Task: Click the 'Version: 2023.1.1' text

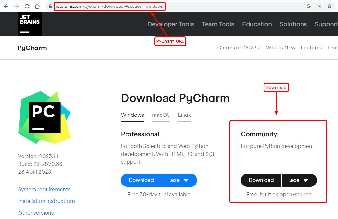Action: click(x=38, y=156)
